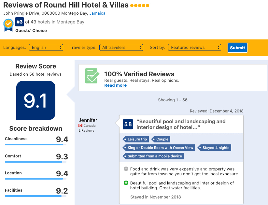Open the Traveler type dropdown
The image size is (268, 205).
121,47
